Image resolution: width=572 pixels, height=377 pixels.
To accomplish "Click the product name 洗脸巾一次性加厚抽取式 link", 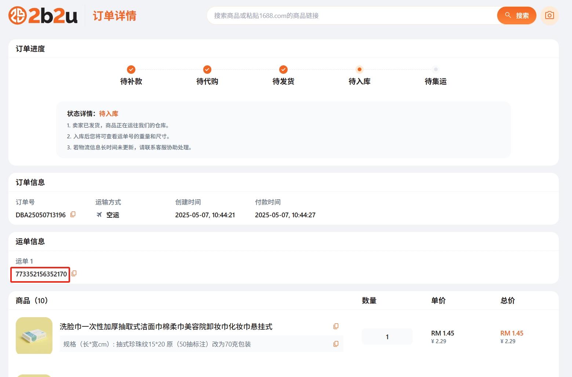I will [165, 326].
